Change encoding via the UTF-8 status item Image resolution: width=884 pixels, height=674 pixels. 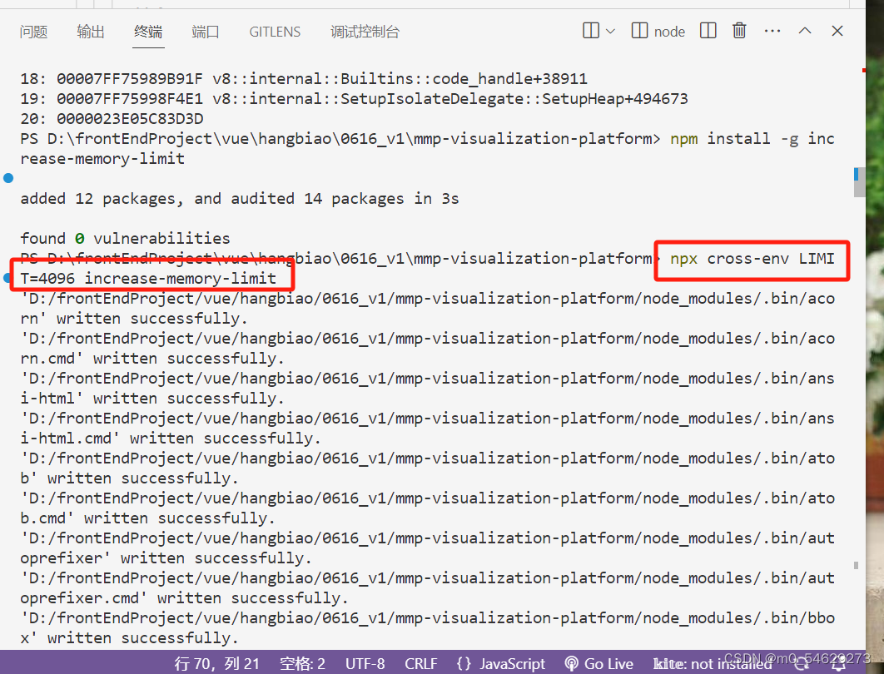coord(365,663)
